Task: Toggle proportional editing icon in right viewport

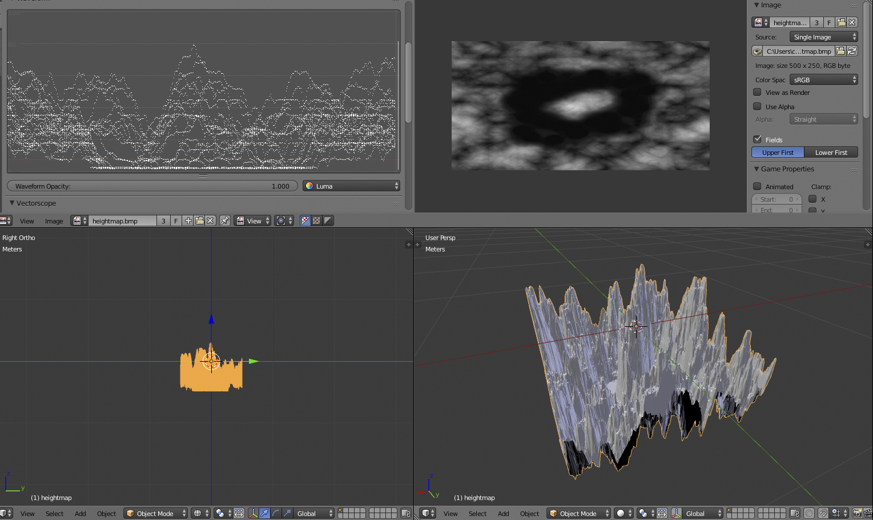Action: (809, 513)
